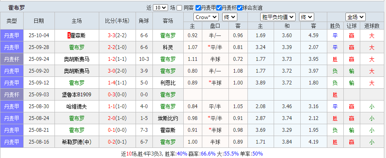Viewport: 386px width, 158px height.
Task: Open the 终 dropdown beside 胜平负均值
Action: (306, 17)
